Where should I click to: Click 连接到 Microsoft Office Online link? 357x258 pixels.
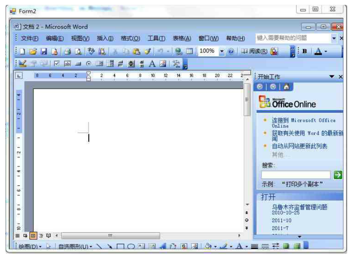pos(304,123)
